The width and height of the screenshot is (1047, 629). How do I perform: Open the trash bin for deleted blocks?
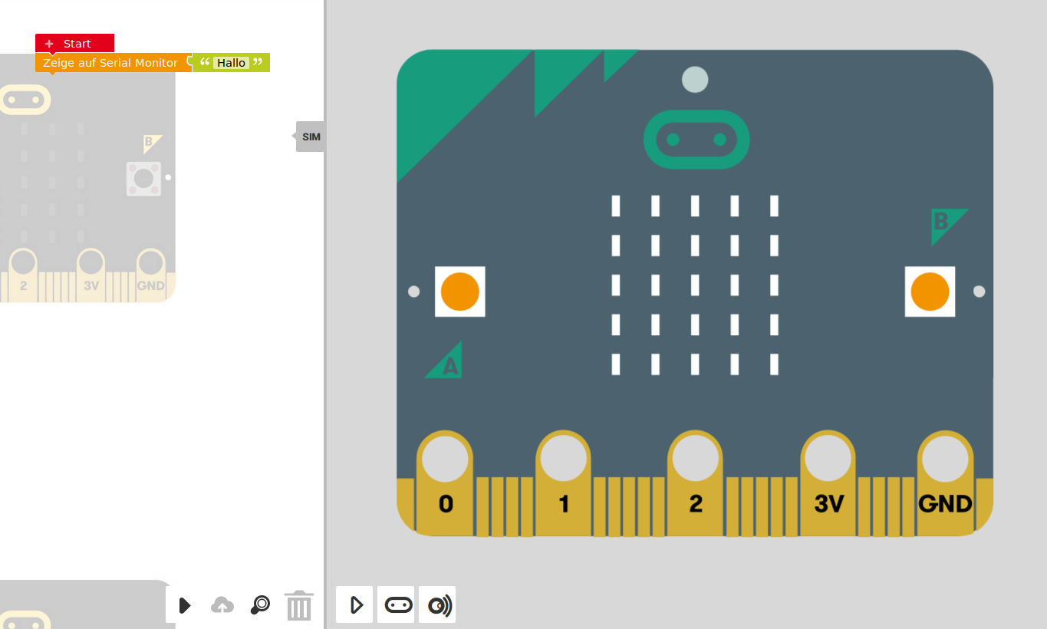point(298,605)
